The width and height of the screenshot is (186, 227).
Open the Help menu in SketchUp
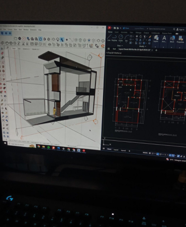40,30
